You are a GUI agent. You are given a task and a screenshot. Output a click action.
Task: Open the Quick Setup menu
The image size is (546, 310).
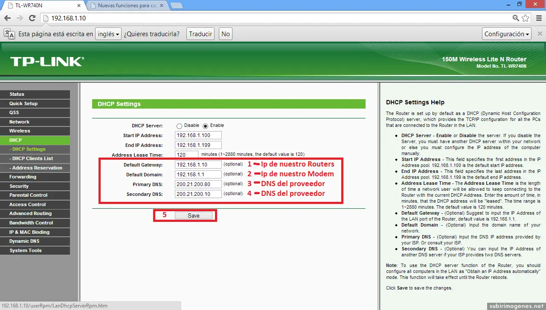tap(35, 103)
